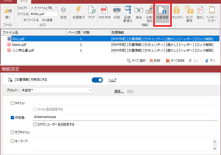
Task: Click keyword box scroll down arrow
Action: [x=215, y=149]
